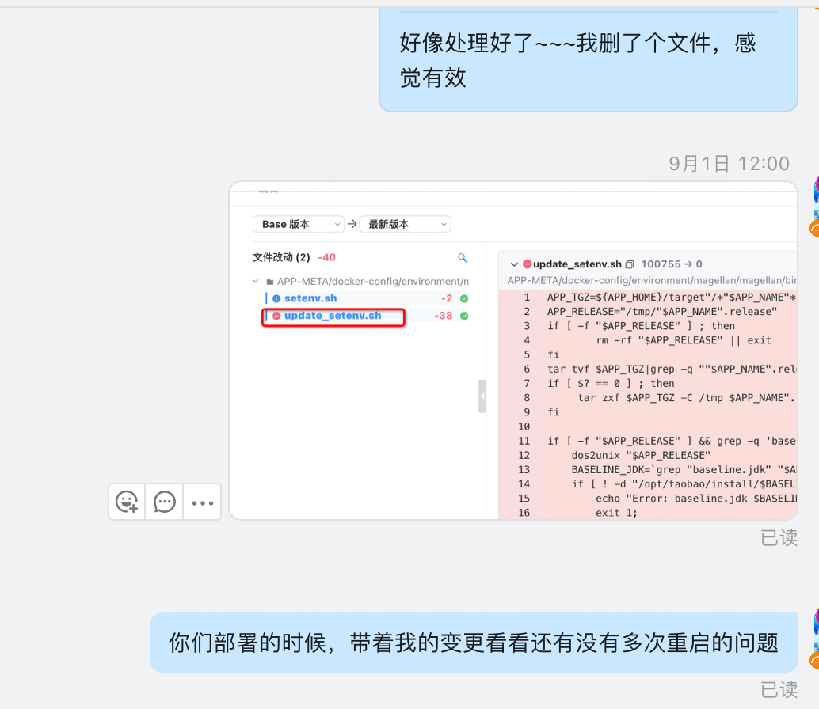
Task: Select update_setenv.sh in the file tree
Action: tap(333, 316)
